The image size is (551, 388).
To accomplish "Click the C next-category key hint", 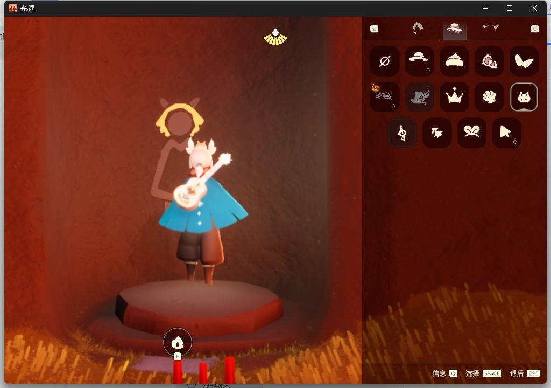I will [x=534, y=29].
